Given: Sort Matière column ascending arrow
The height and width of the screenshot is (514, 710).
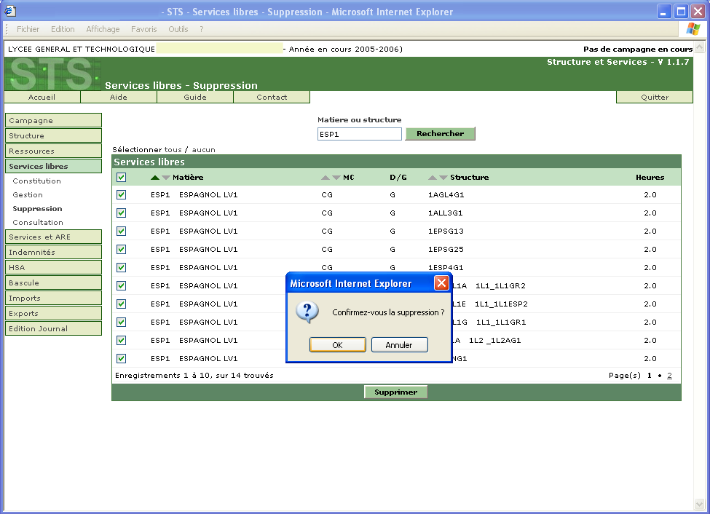Looking at the screenshot, I should coord(155,178).
